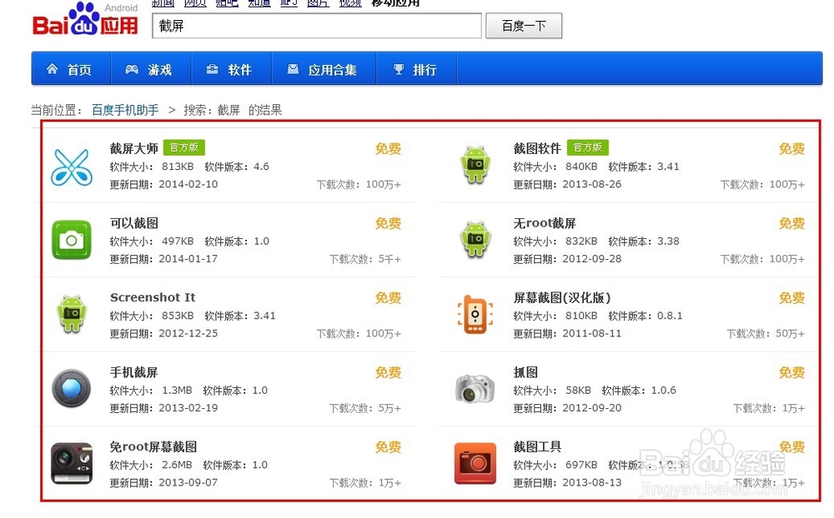Open the 手机截屏 app title
The width and height of the screenshot is (834, 518).
tap(134, 372)
